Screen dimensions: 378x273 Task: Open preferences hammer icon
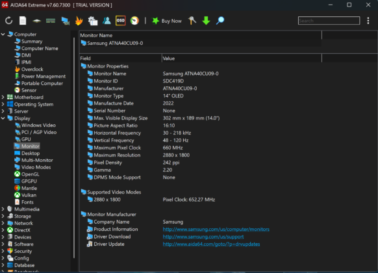point(192,21)
